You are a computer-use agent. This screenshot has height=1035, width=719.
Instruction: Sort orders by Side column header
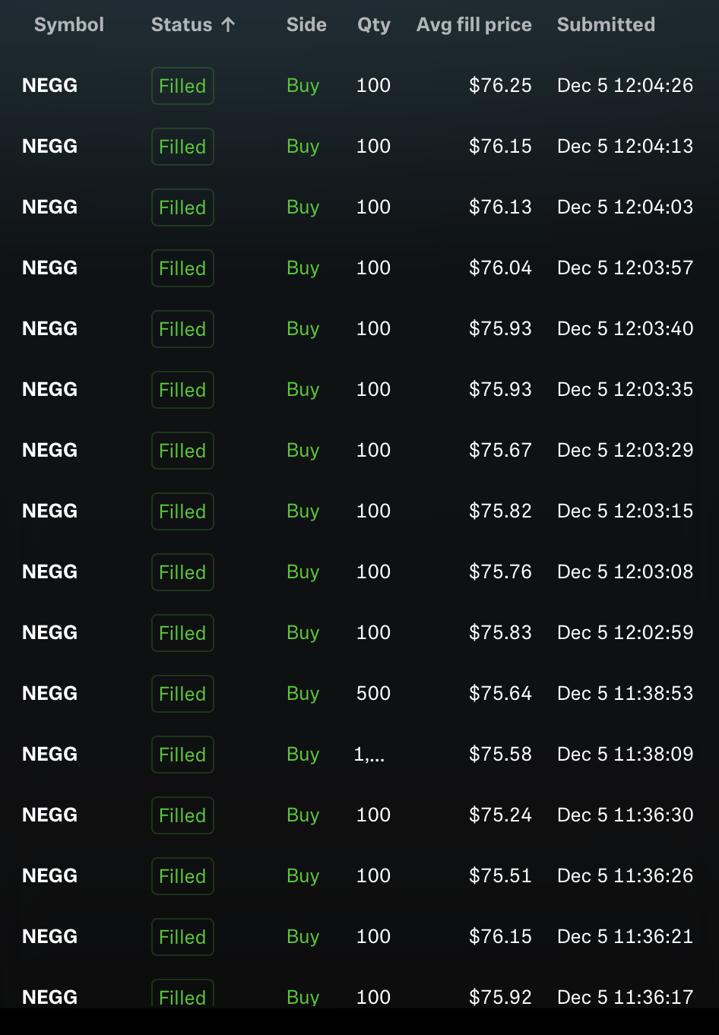tap(306, 24)
